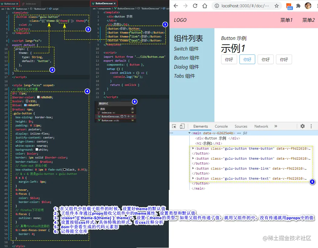The height and width of the screenshot is (248, 318).
Task: Click the Sass icon beside index.scss
Action: click(99, 113)
